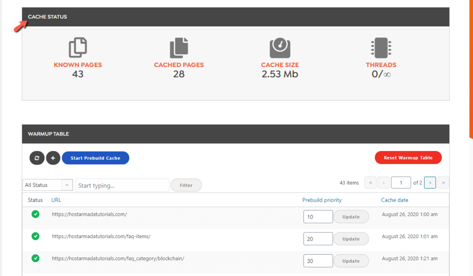
Task: Click Reset Warmup Table button
Action: 408,158
